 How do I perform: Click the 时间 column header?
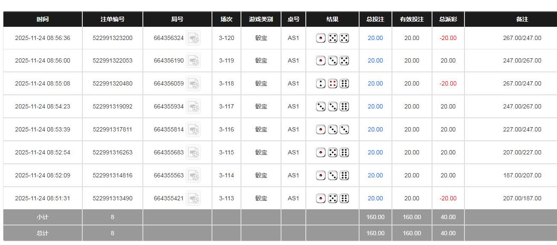point(43,20)
